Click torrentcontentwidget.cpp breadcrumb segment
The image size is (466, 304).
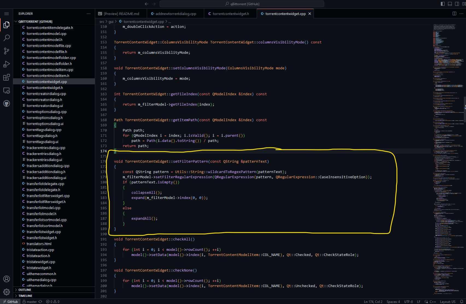(x=141, y=22)
